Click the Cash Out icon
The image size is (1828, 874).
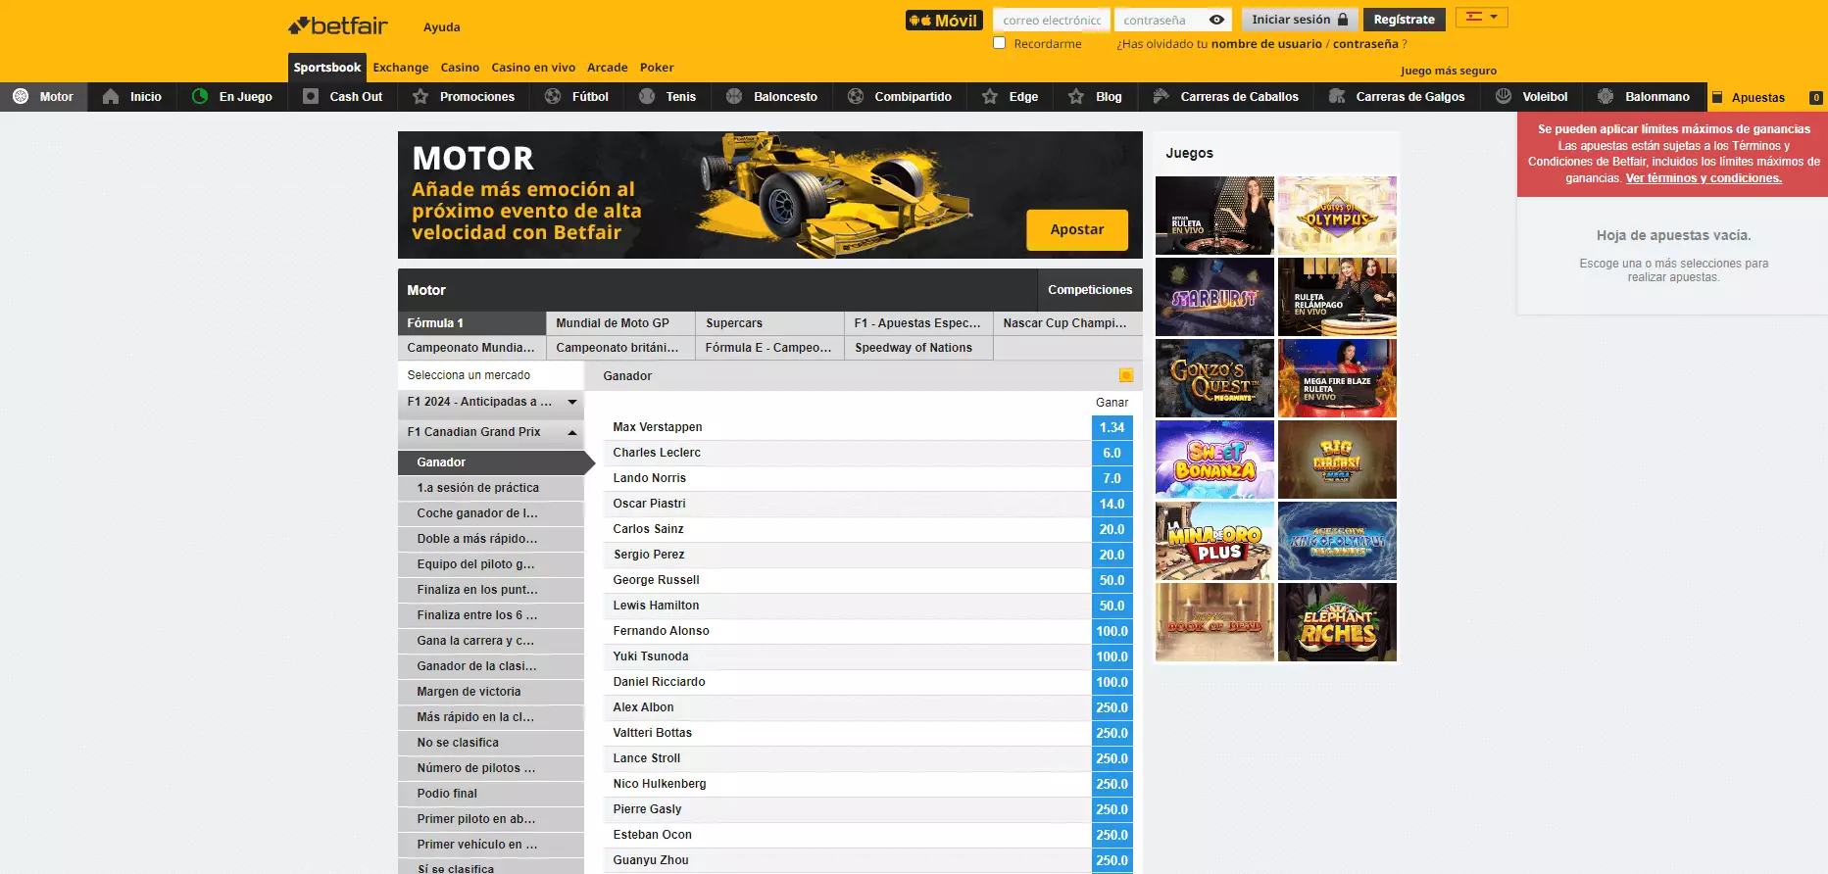coord(311,96)
